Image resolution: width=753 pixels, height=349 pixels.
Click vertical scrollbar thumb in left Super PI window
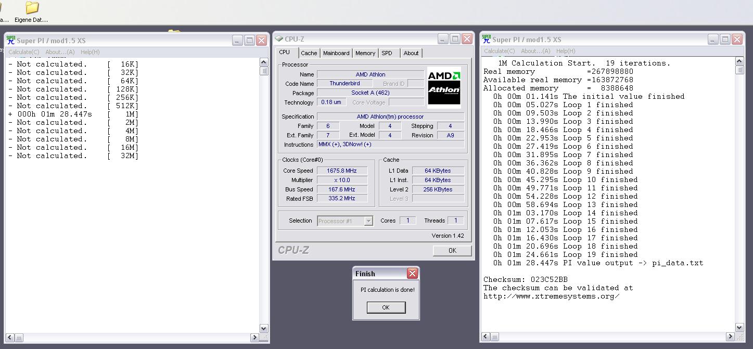[x=263, y=71]
